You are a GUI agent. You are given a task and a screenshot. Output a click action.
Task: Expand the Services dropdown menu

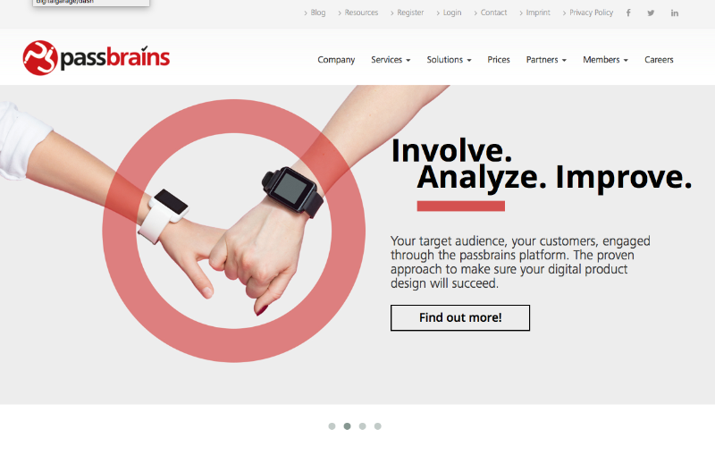click(x=391, y=60)
